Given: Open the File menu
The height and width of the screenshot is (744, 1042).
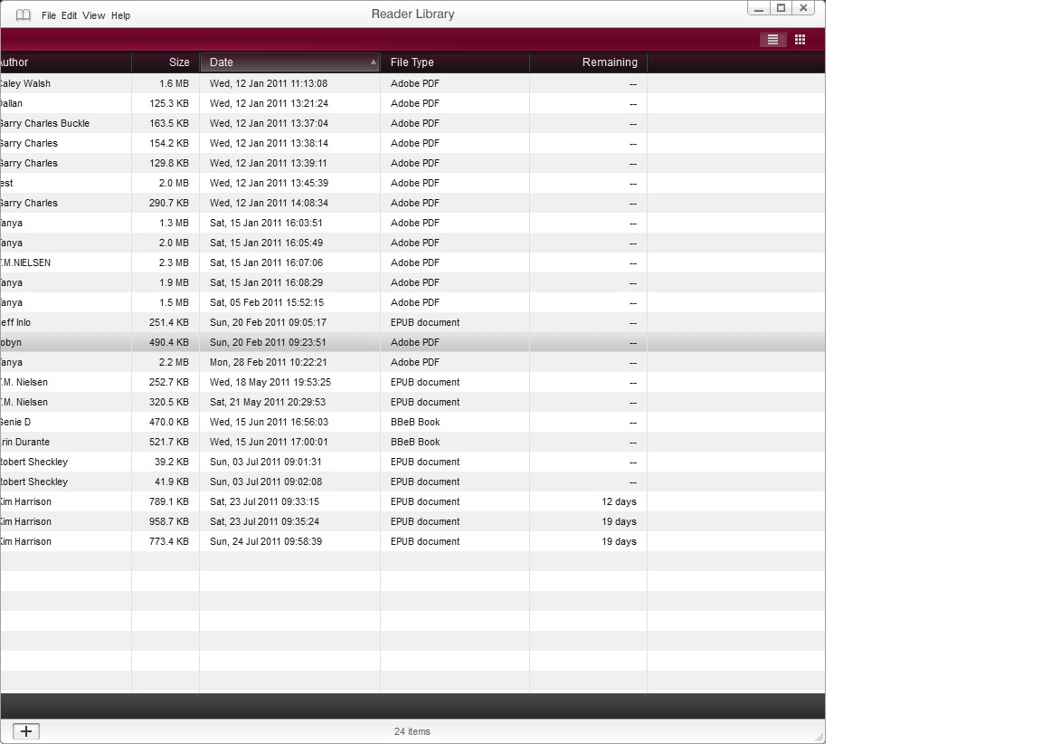Looking at the screenshot, I should (49, 15).
